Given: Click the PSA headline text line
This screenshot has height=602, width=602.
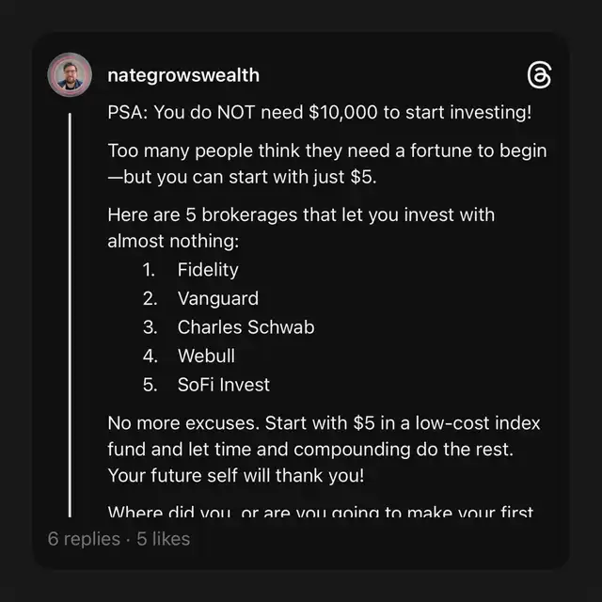Looking at the screenshot, I should tap(320, 113).
